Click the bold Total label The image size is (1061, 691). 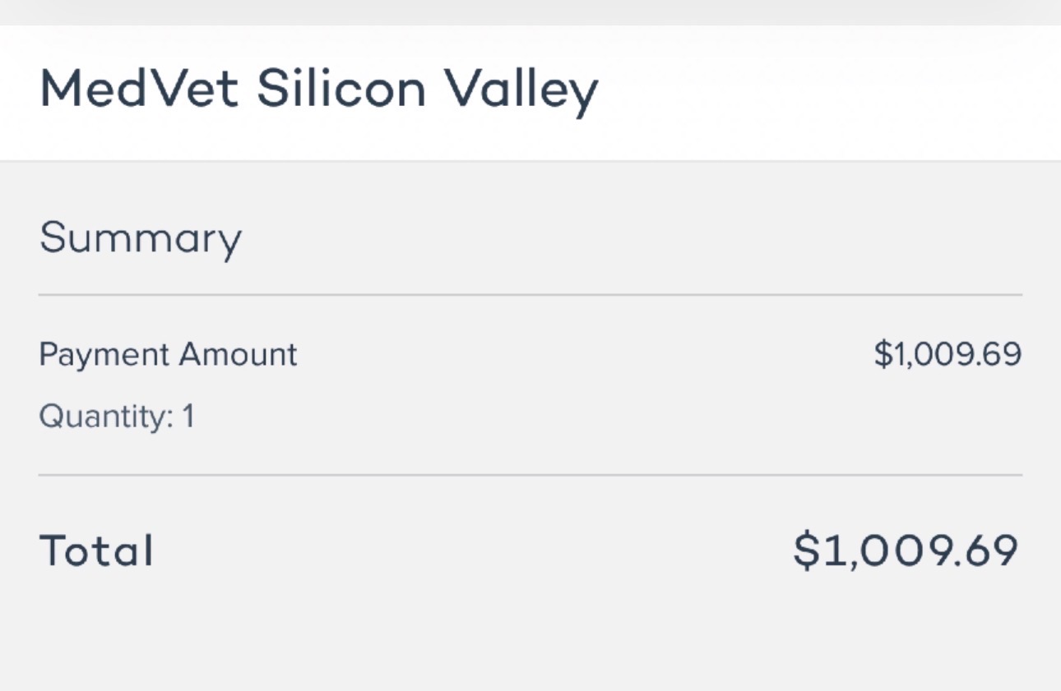[x=96, y=550]
